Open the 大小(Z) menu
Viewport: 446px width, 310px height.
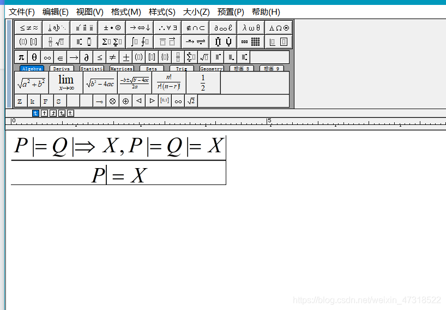(x=196, y=12)
